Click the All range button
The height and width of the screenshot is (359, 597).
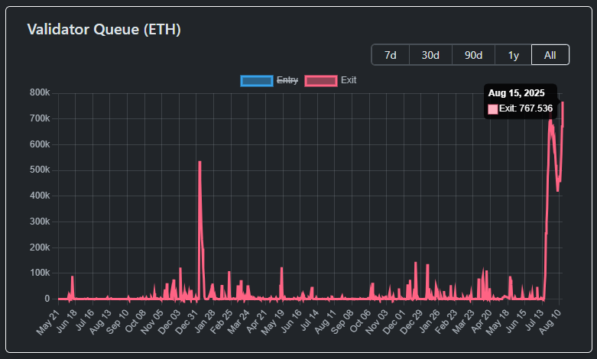(550, 55)
